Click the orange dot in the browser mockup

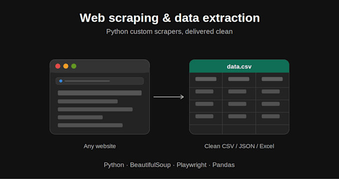(66, 66)
